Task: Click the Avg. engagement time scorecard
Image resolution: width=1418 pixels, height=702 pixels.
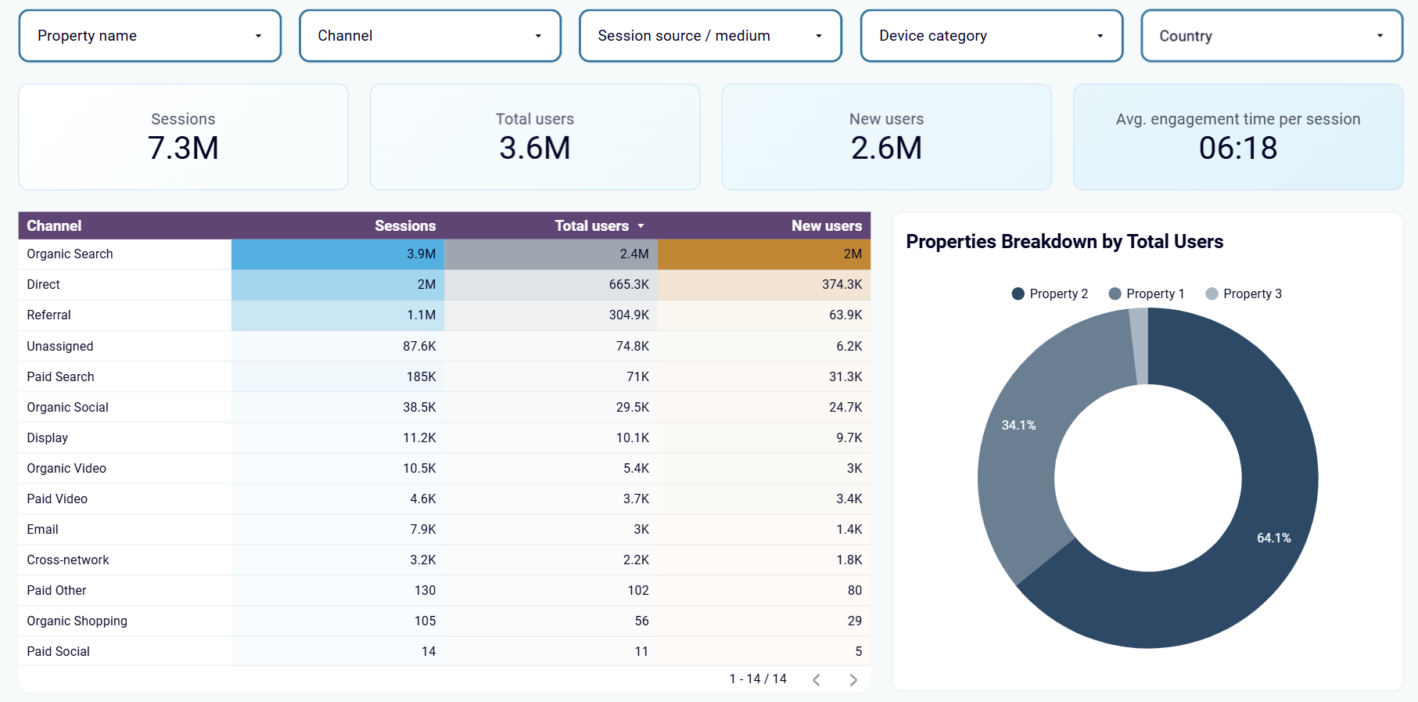Action: (x=1237, y=137)
